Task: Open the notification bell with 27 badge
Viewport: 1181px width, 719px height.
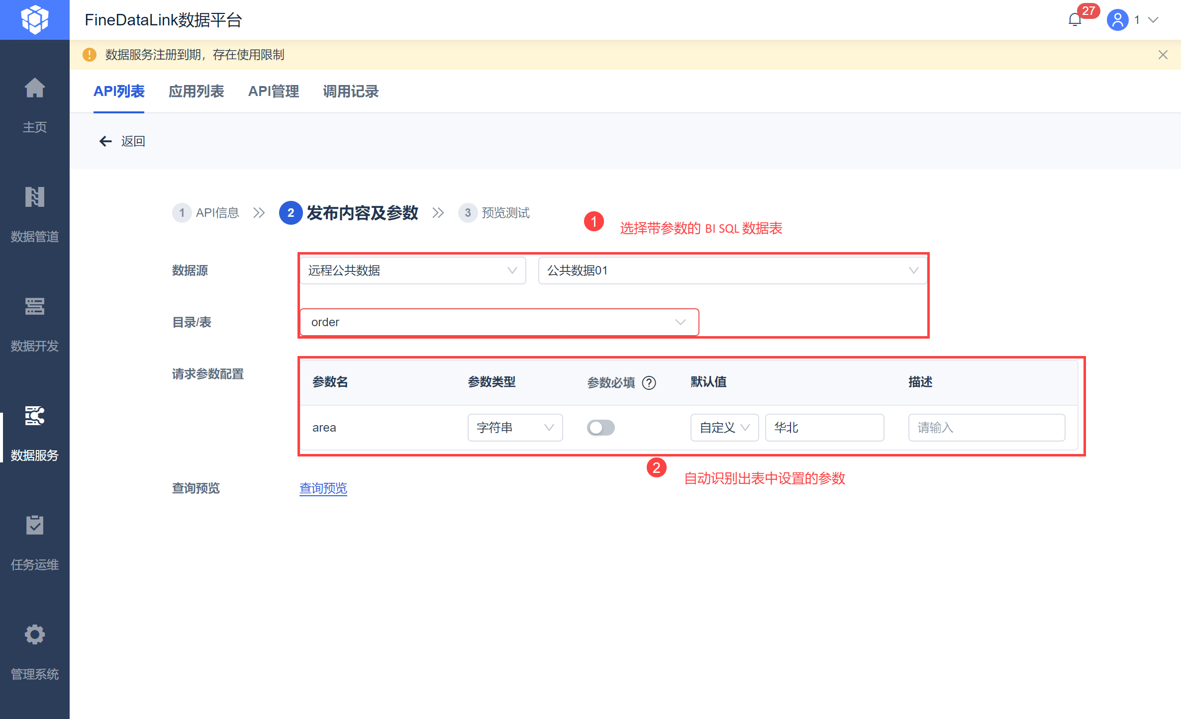Action: (1075, 20)
